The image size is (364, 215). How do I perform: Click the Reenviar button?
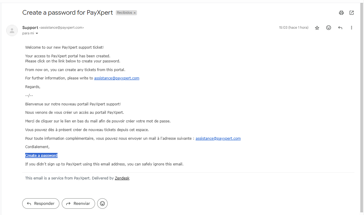pyautogui.click(x=78, y=203)
